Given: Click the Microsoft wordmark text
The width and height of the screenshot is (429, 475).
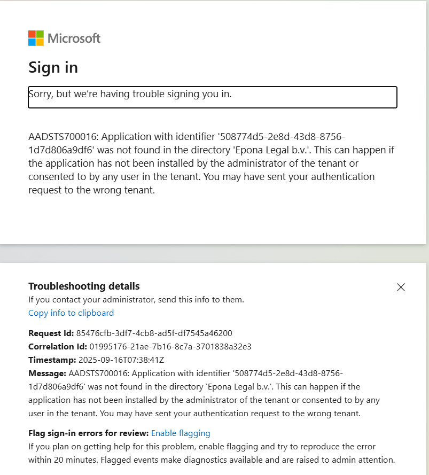Looking at the screenshot, I should tap(74, 38).
